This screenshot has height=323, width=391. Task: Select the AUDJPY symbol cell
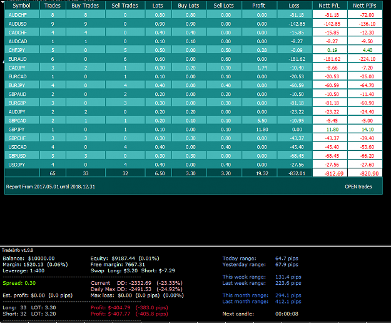(x=22, y=112)
